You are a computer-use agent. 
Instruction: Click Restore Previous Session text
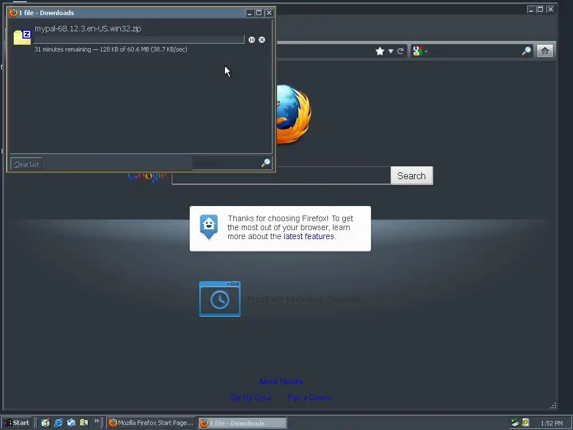tap(304, 299)
